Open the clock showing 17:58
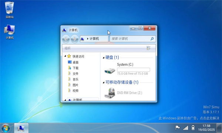The width and height of the screenshot is (222, 133). pyautogui.click(x=206, y=126)
